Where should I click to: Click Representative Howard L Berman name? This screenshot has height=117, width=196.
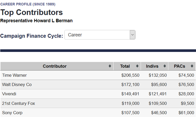pyautogui.click(x=36, y=21)
